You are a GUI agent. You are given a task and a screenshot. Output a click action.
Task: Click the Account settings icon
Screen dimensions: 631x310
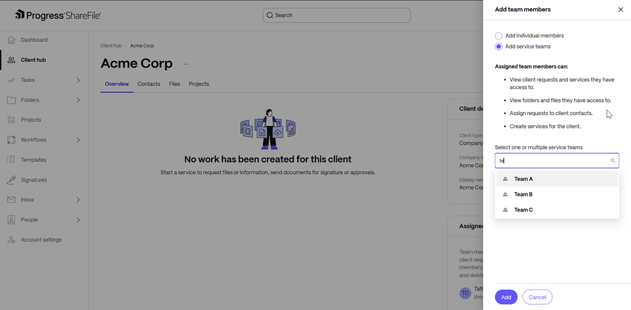click(x=11, y=240)
